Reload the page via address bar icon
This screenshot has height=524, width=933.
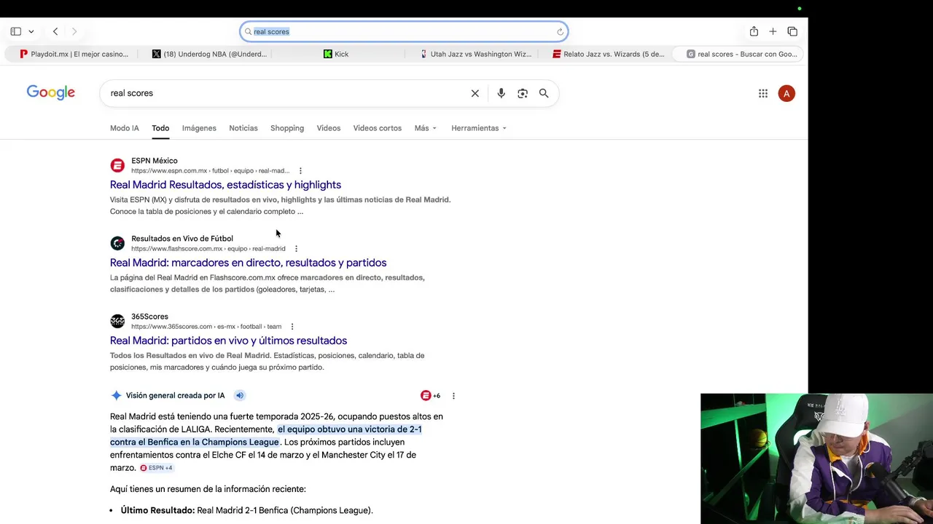pos(560,31)
